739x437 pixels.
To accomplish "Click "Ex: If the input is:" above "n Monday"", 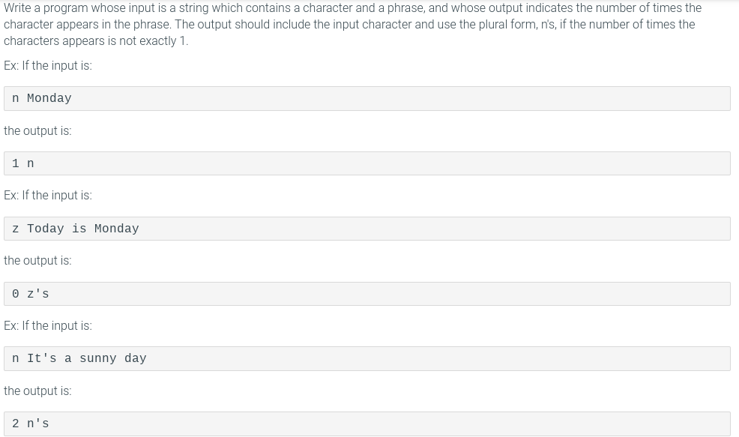I will (x=48, y=65).
